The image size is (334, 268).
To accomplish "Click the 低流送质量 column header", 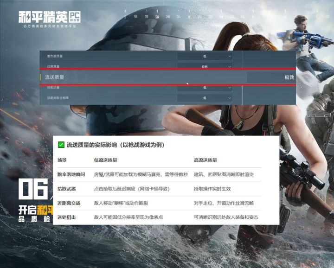I will point(105,160).
